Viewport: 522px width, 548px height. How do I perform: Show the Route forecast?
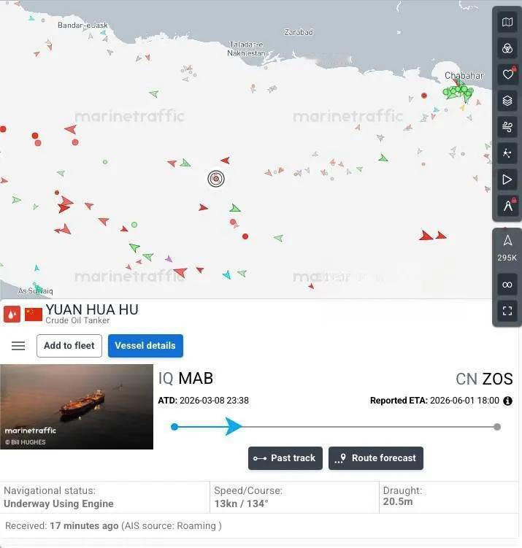coord(376,458)
